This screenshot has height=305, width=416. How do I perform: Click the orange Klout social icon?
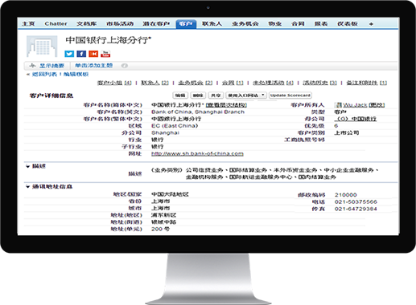point(93,54)
